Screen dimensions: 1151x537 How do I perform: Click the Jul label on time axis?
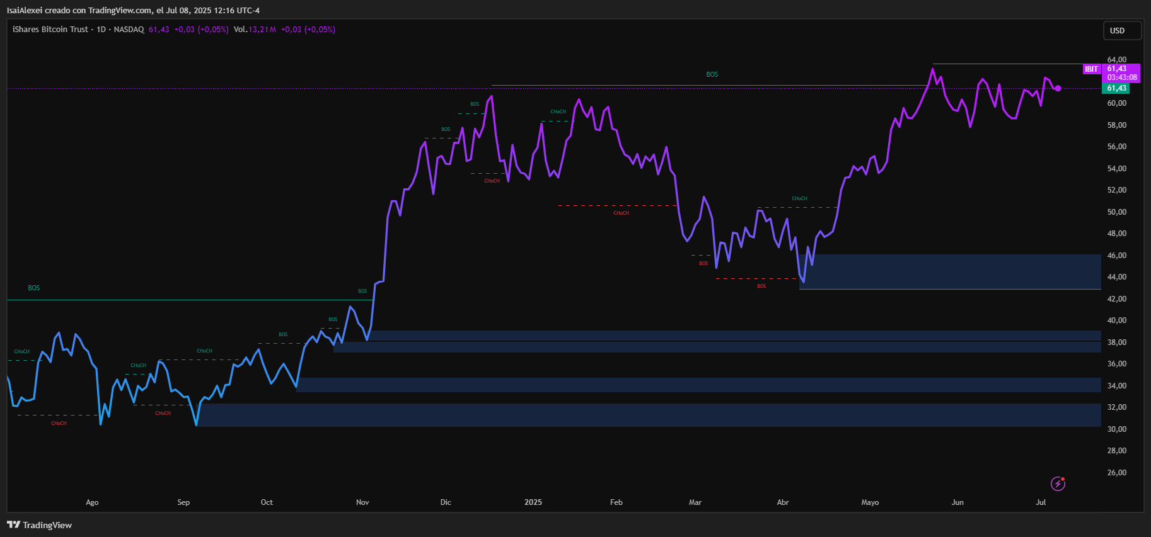click(1041, 502)
